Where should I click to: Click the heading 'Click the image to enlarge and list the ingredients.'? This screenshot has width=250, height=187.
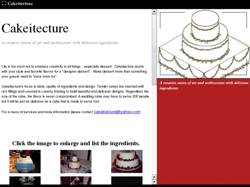tap(76, 143)
